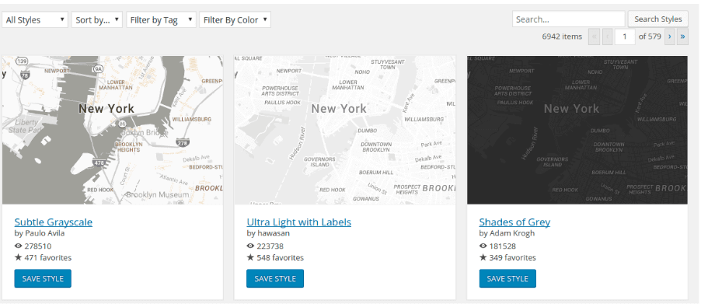Click favorites star for Ultra Light with Labels
The width and height of the screenshot is (701, 304).
[250, 257]
